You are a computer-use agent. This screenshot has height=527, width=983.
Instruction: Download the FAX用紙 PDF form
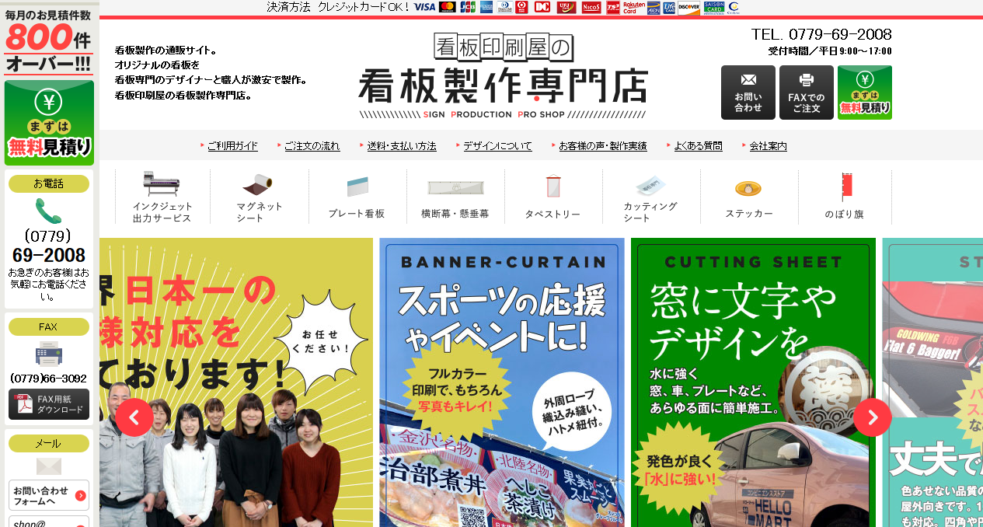tap(49, 404)
